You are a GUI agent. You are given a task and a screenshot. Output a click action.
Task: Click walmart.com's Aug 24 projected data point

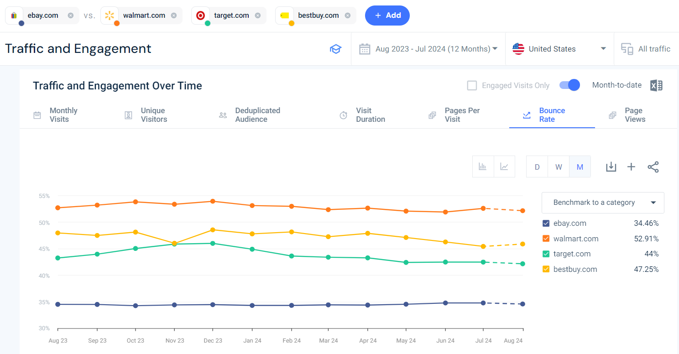(x=522, y=210)
